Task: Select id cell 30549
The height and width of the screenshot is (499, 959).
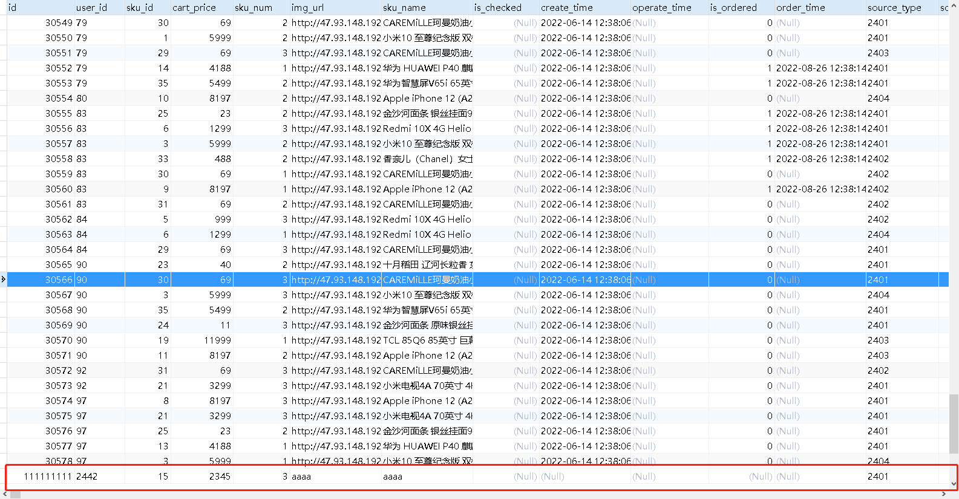Action: 41,22
